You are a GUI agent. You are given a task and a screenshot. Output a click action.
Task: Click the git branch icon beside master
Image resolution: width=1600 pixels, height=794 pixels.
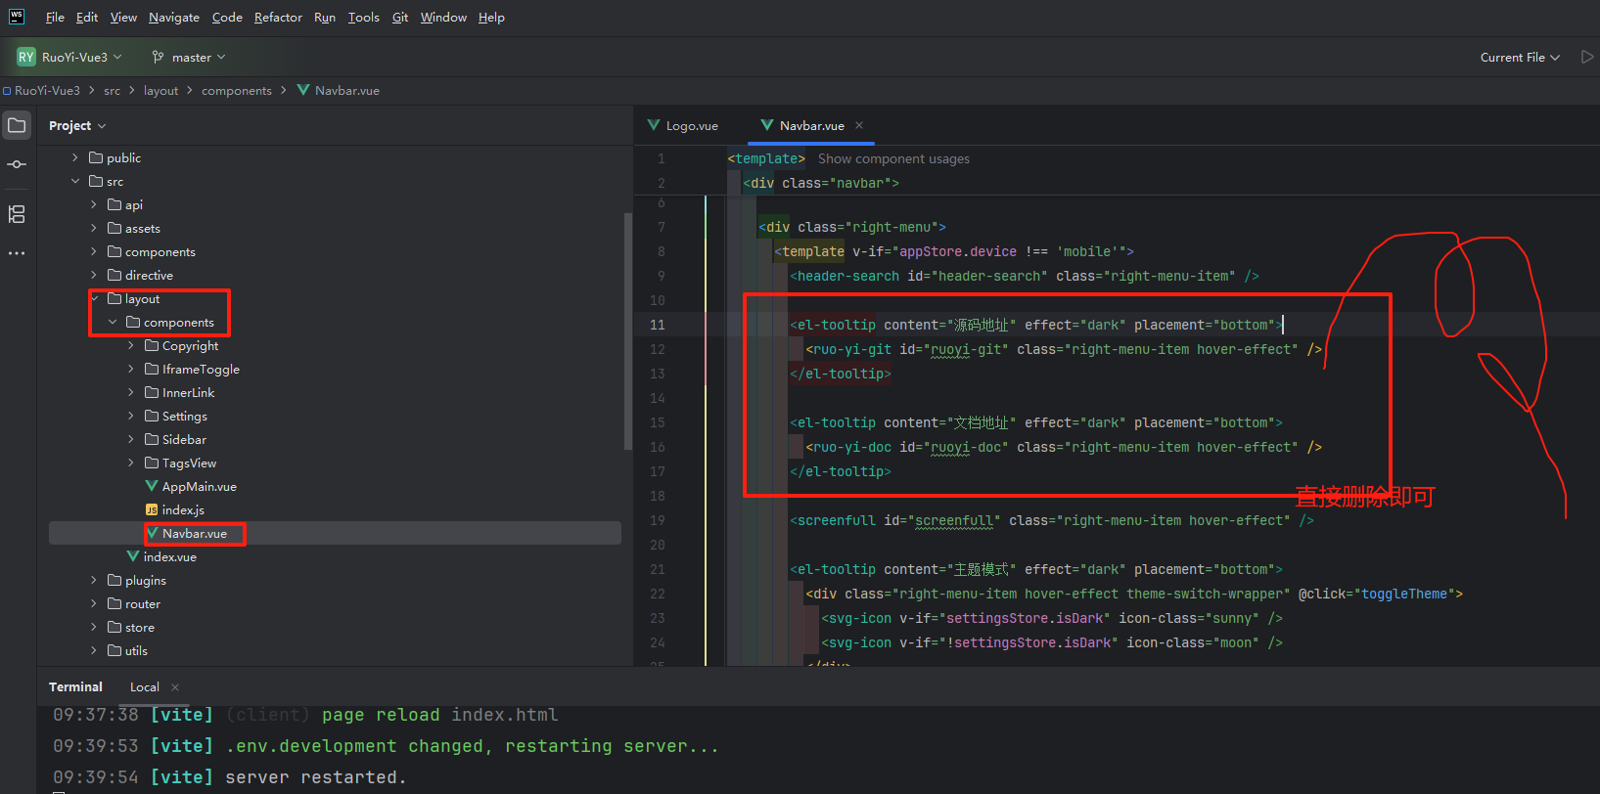point(158,57)
